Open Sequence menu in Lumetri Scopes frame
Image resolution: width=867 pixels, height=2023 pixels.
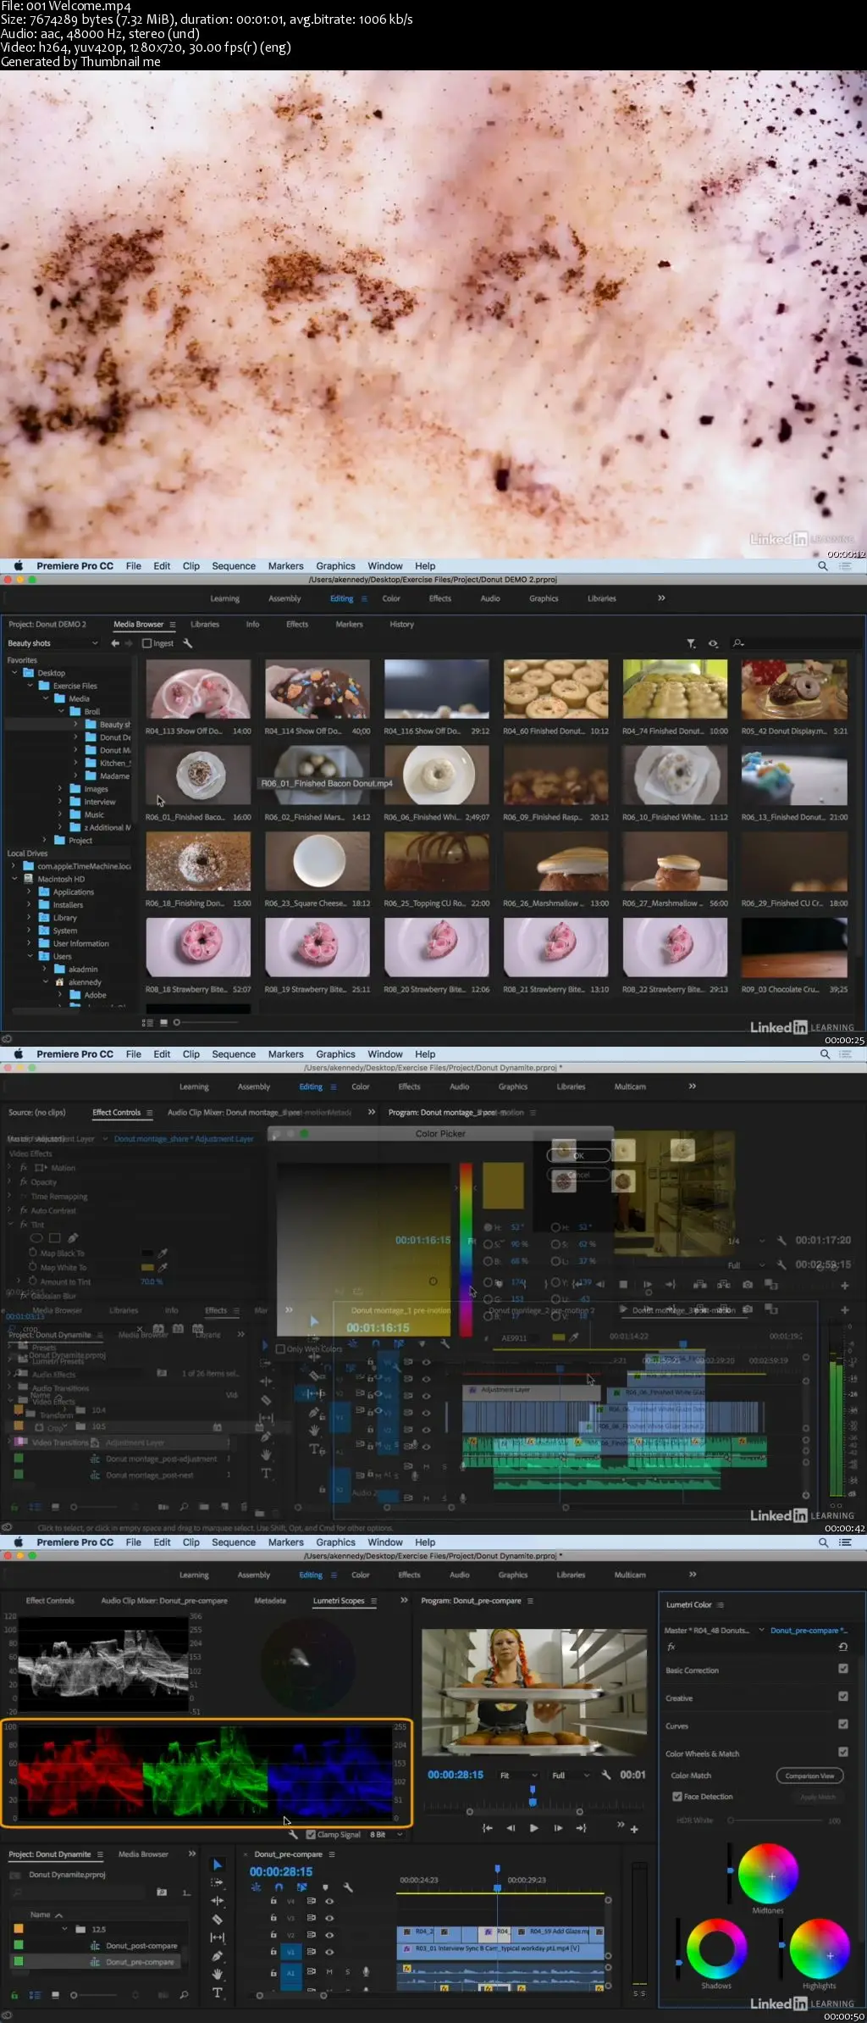click(x=234, y=1542)
